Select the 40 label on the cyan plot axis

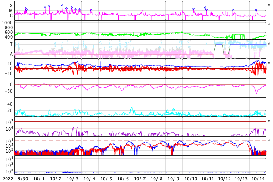tap(9, 104)
